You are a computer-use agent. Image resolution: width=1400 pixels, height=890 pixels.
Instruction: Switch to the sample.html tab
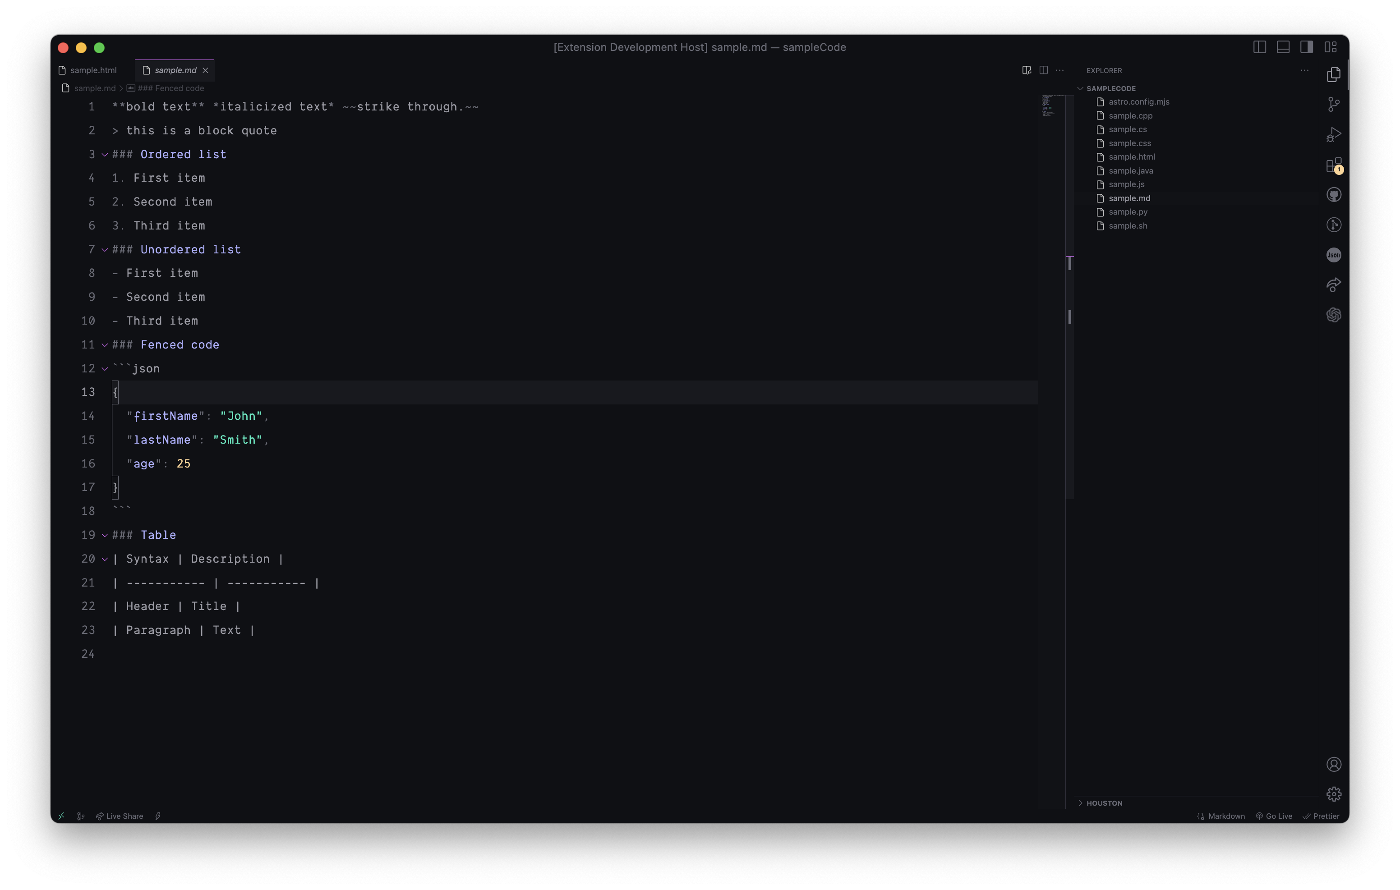pyautogui.click(x=93, y=70)
